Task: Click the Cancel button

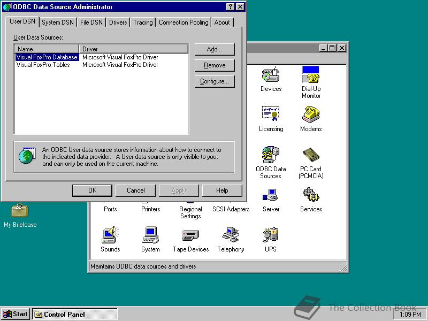Action: tap(136, 190)
